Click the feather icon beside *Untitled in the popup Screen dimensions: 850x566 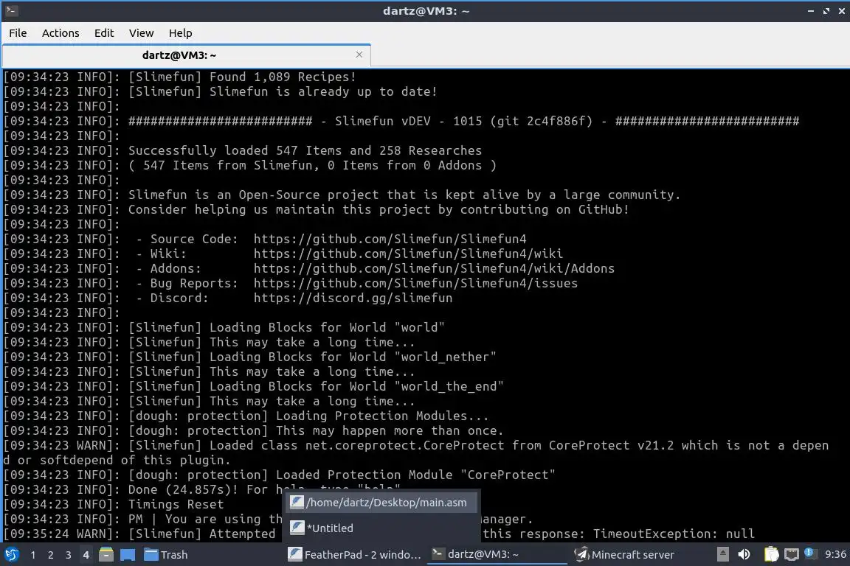(x=297, y=528)
